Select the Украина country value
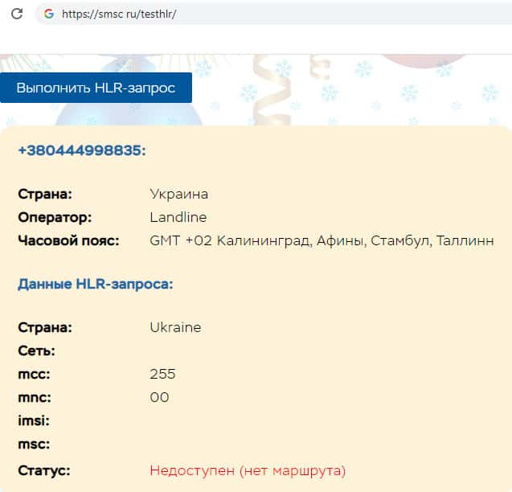The height and width of the screenshot is (492, 512). pyautogui.click(x=178, y=194)
